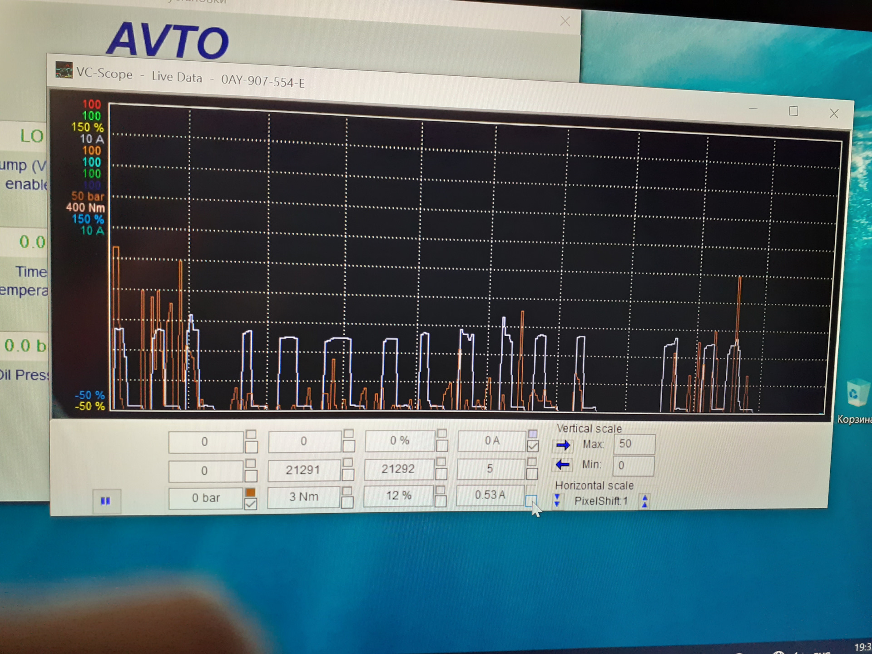Viewport: 872px width, 654px height.
Task: Click the VC-Scope title bar app icon
Action: pyautogui.click(x=64, y=70)
